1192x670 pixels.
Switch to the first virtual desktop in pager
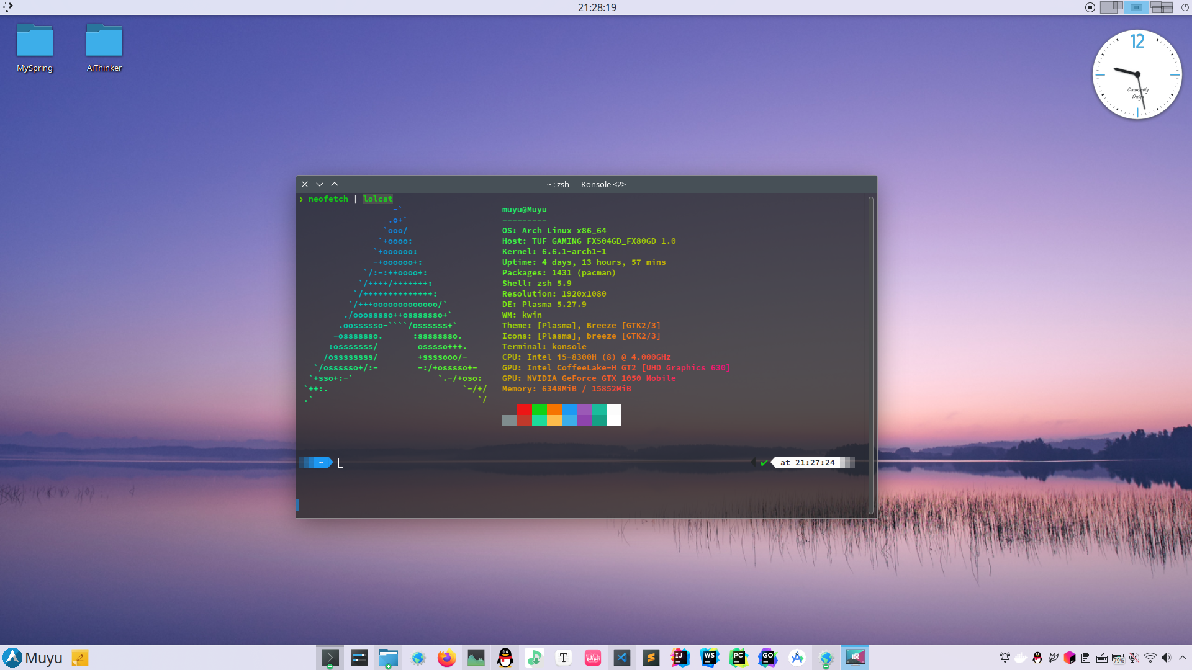point(1111,7)
